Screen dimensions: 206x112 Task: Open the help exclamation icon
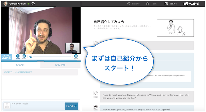(x=129, y=4)
